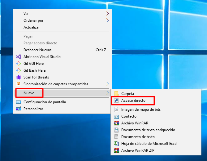This screenshot has height=161, width=207.
Task: Click the Archivo WinRAR ZIP icon
Action: coord(116,150)
